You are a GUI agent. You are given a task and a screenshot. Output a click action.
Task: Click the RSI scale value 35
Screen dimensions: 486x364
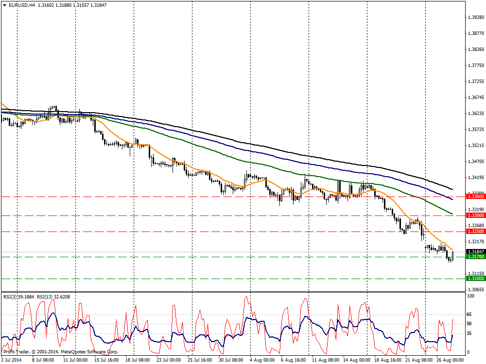pos(469,333)
